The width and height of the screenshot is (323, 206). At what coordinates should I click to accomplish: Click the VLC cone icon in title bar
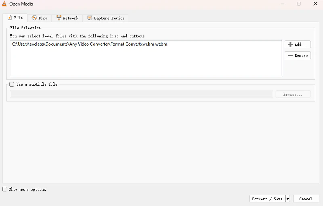(x=4, y=4)
